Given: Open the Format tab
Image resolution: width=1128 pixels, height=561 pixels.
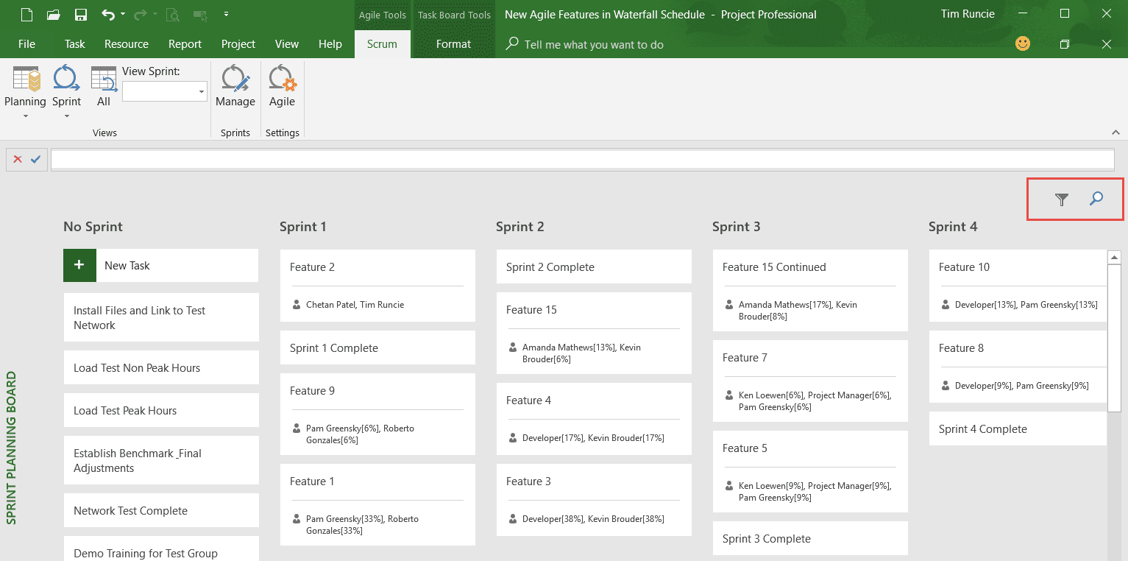Looking at the screenshot, I should point(453,44).
